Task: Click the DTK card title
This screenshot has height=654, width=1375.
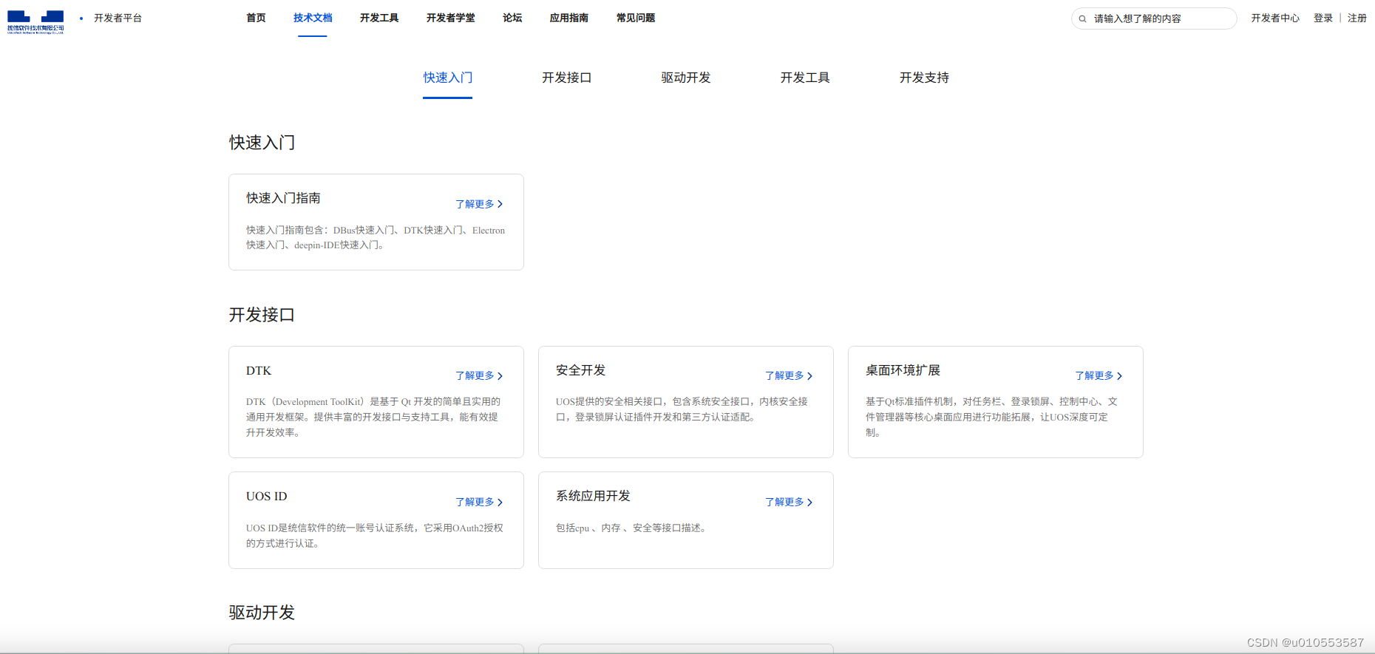Action: [259, 370]
